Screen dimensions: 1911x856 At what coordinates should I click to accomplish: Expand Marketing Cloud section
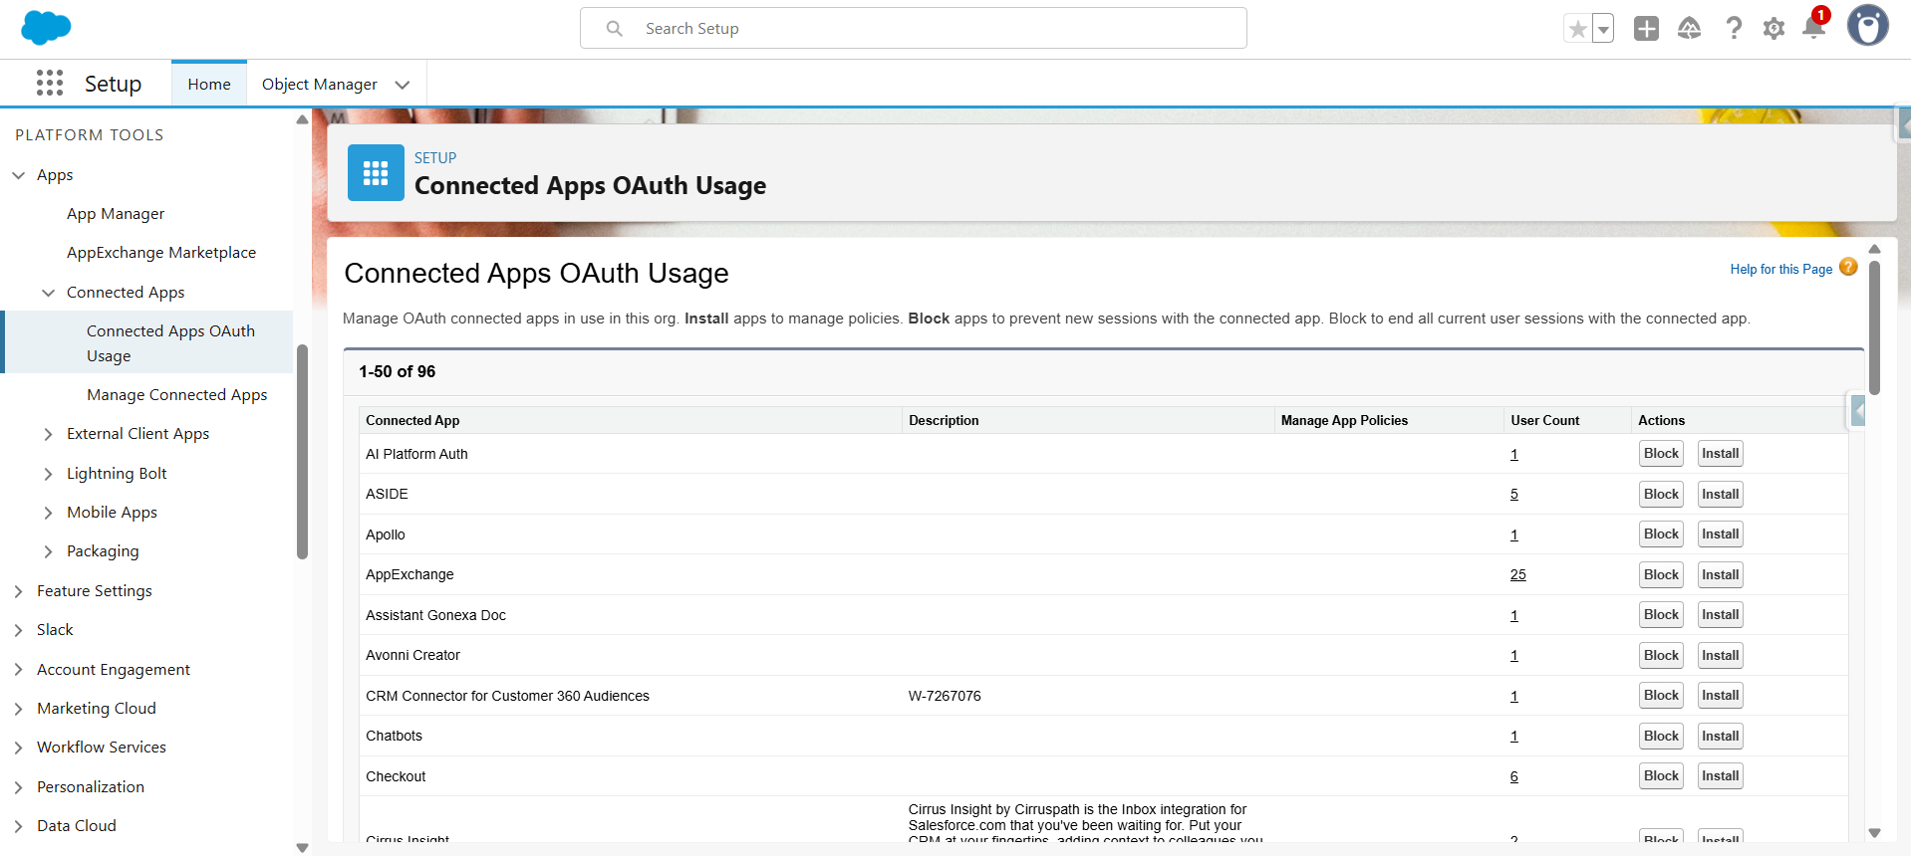coord(18,709)
